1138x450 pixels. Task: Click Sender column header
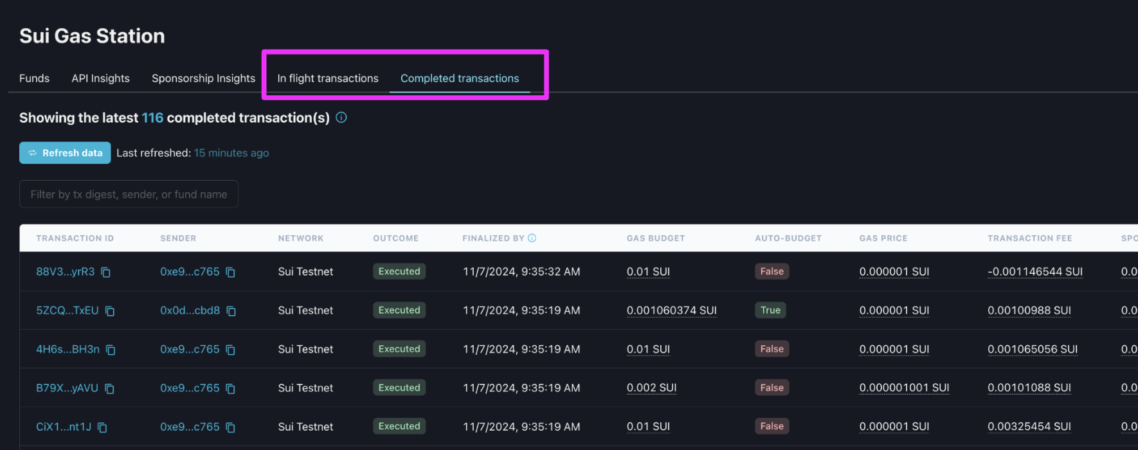pyautogui.click(x=178, y=239)
